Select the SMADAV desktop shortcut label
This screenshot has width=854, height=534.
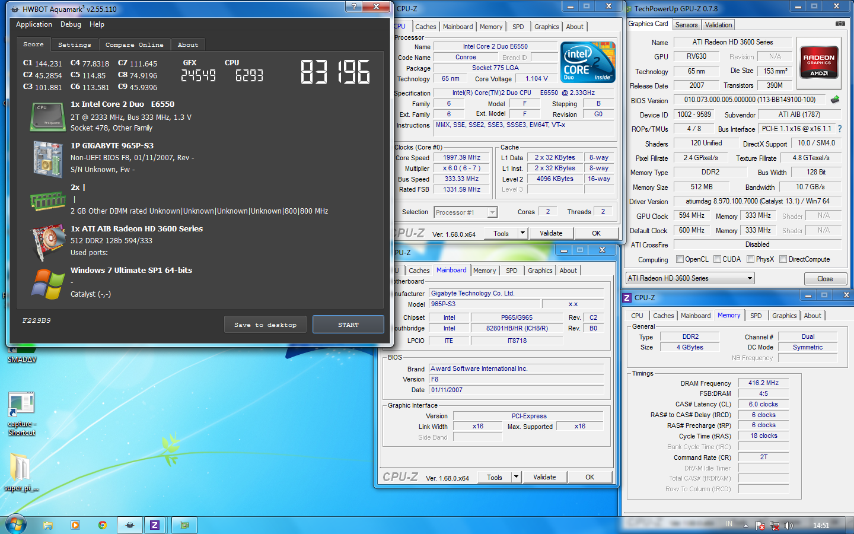pos(22,360)
